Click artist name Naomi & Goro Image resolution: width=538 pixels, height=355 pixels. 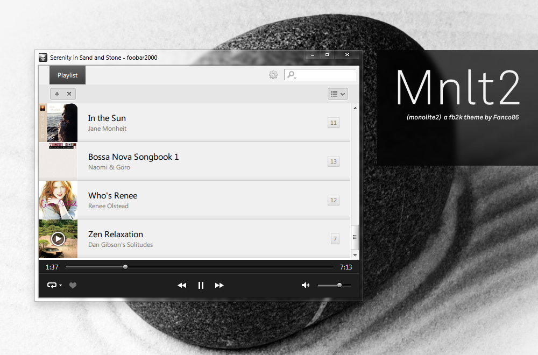click(x=109, y=167)
